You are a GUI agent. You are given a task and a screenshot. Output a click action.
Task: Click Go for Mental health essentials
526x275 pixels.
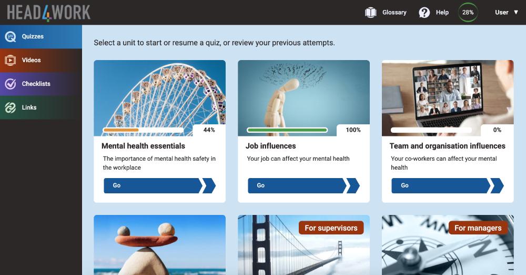[x=160, y=185]
